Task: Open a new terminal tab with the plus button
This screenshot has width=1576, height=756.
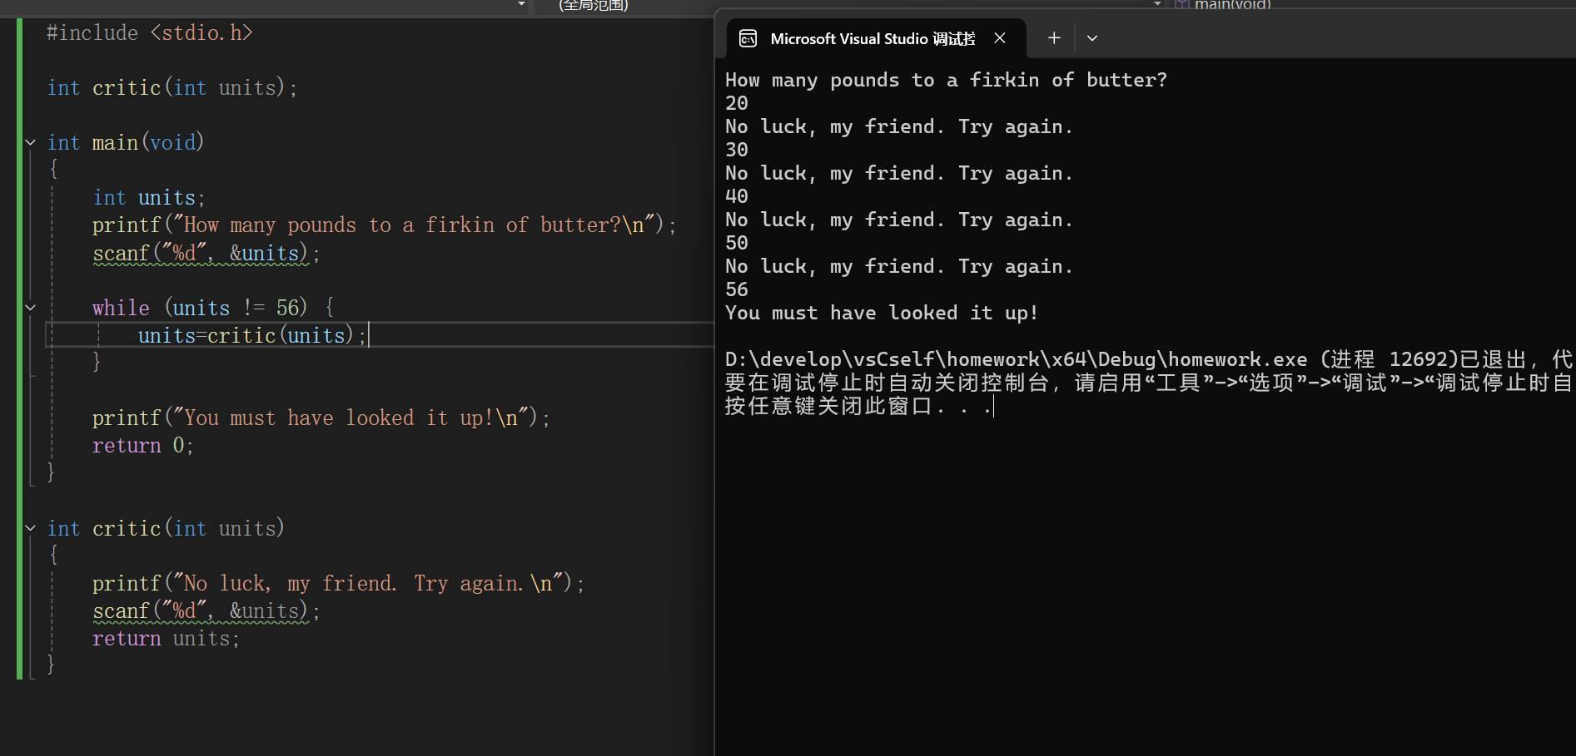Action: click(1053, 38)
